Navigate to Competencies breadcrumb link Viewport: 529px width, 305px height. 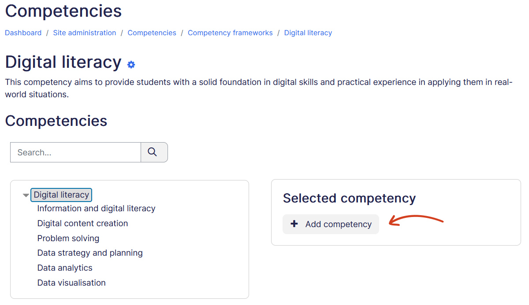[152, 33]
